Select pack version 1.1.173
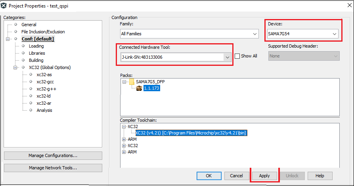Image resolution: width=354 pixels, height=186 pixels. click(x=152, y=88)
